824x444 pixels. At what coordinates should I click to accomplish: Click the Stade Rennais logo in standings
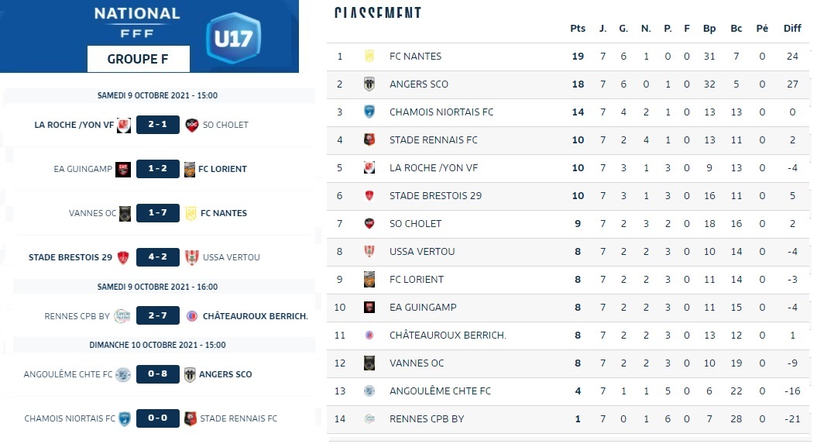coord(369,140)
